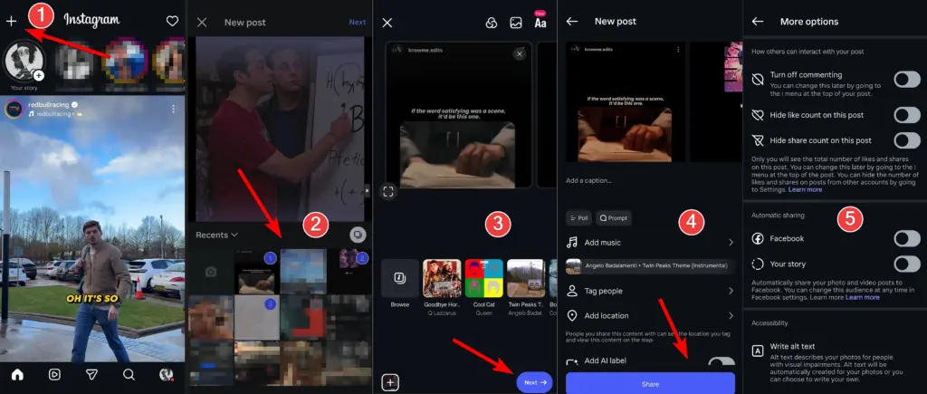Open the image edit icon in editor
927x394 pixels.
[x=515, y=23]
